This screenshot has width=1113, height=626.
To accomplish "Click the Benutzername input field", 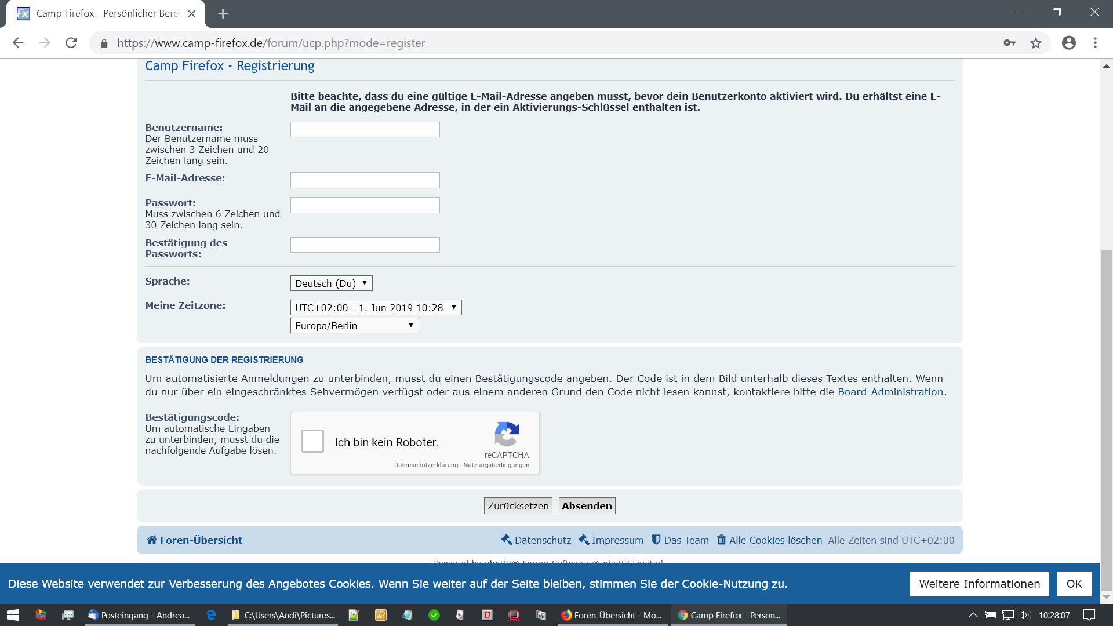I will pyautogui.click(x=365, y=130).
